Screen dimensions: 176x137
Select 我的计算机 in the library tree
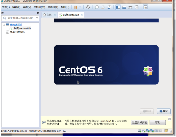click(x=16, y=25)
